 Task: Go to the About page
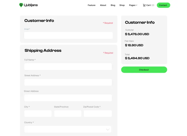[x=103, y=5]
